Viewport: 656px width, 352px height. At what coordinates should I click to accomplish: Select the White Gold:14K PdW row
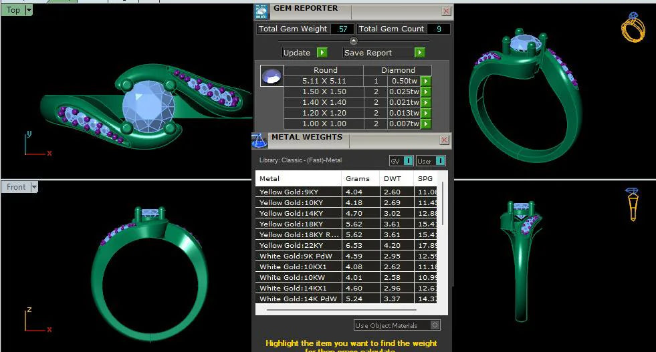(346, 299)
